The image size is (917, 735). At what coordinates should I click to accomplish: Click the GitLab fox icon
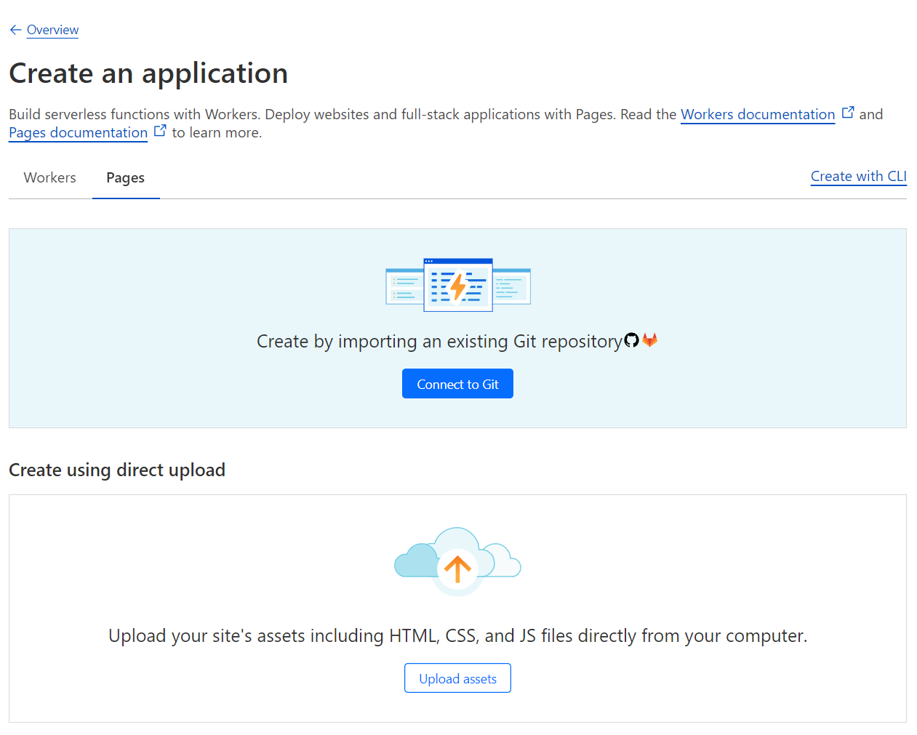pyautogui.click(x=649, y=340)
